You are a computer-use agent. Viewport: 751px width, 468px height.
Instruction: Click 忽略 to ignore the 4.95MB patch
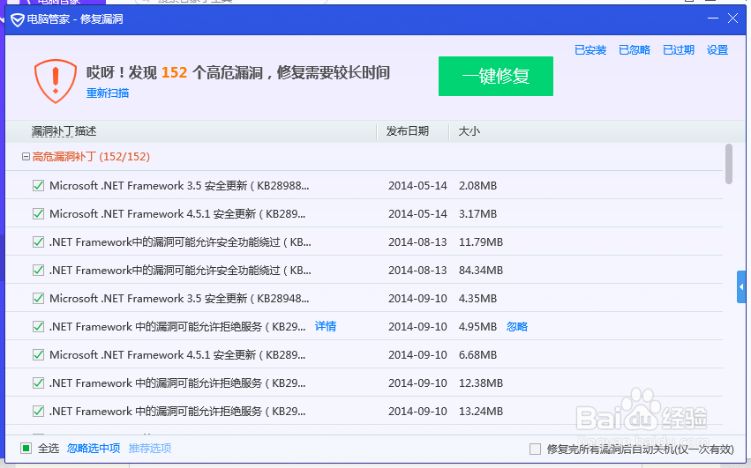tap(517, 327)
